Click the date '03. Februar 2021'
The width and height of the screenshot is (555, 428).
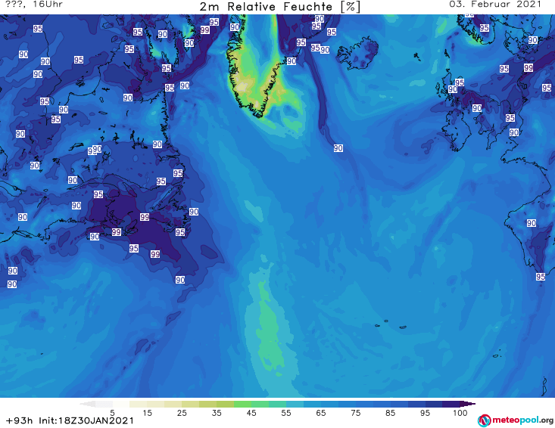[495, 5]
